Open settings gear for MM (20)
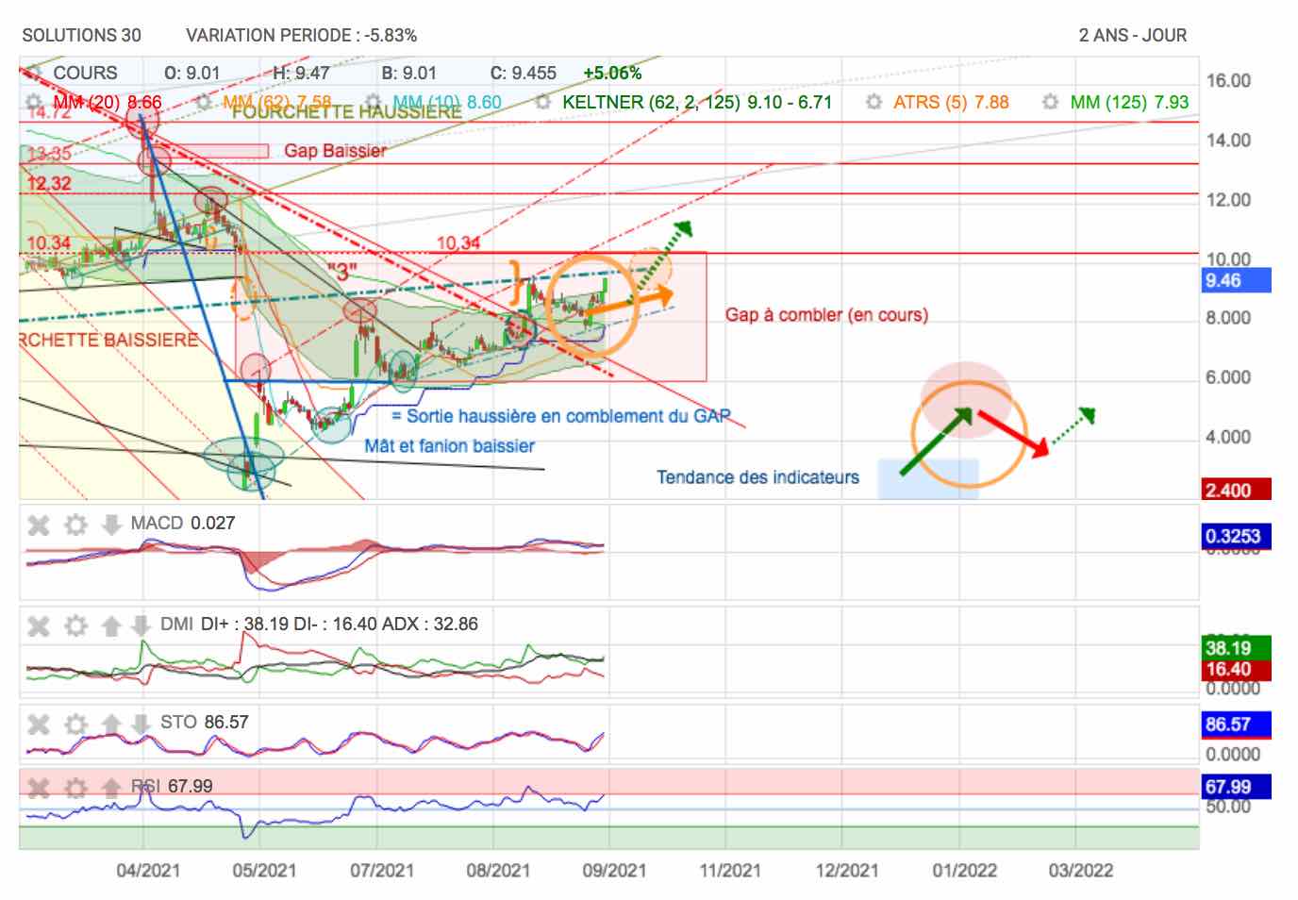The height and width of the screenshot is (900, 1298). coord(35,102)
